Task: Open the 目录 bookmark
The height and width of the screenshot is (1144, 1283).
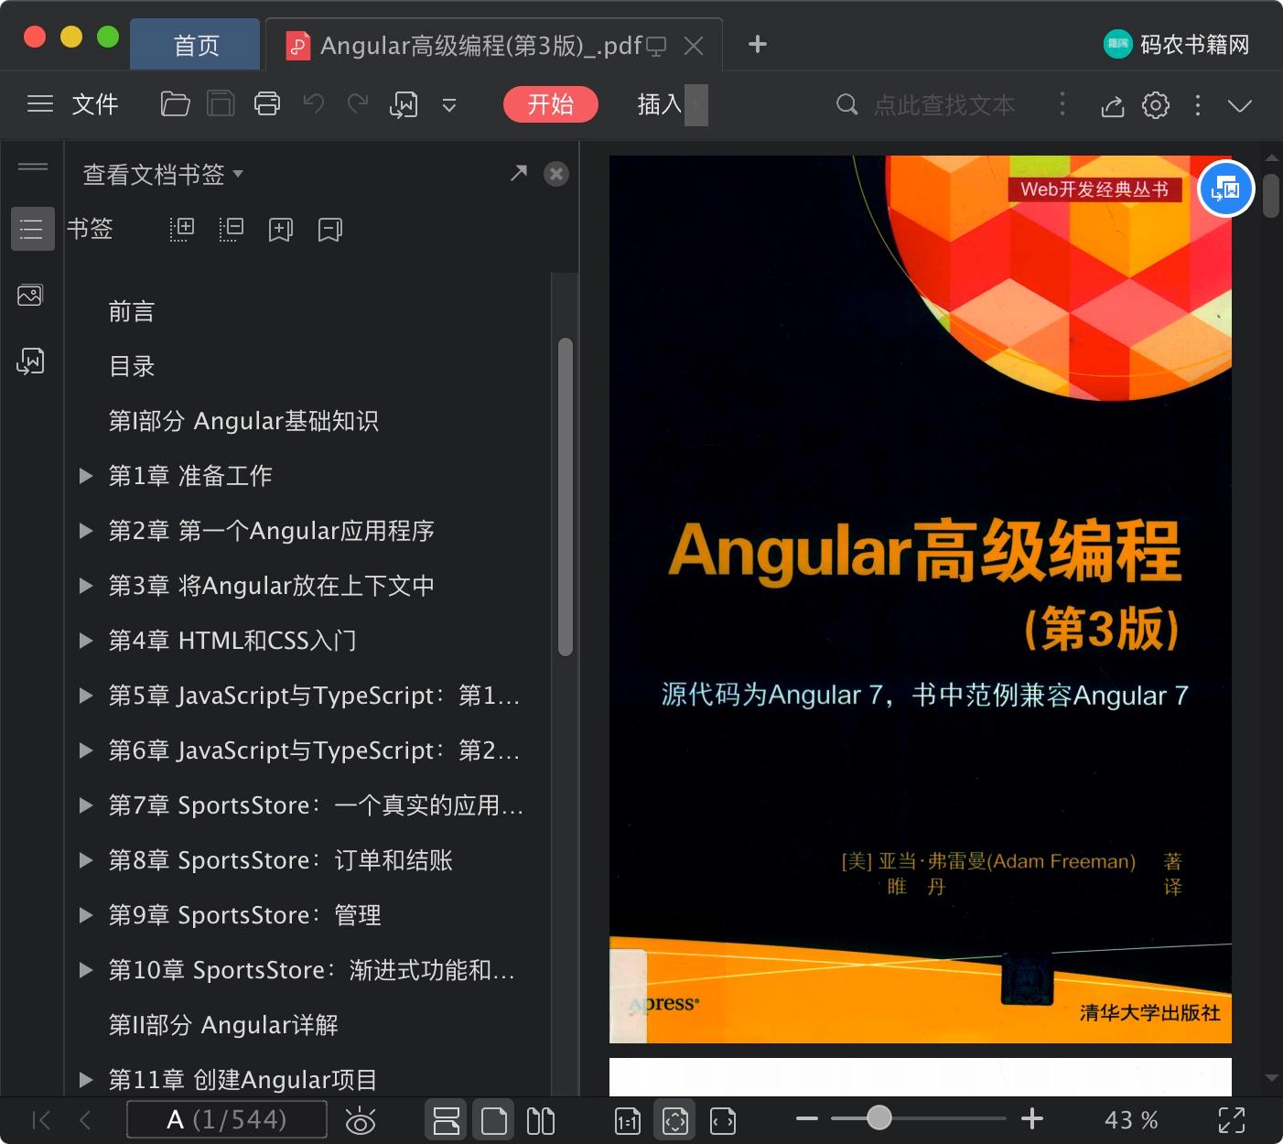Action: [131, 366]
